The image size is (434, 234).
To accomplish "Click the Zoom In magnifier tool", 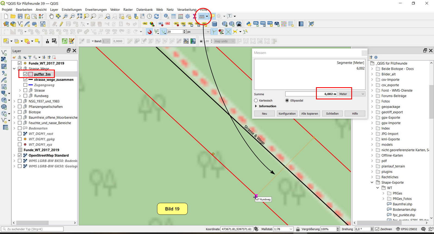I will (65, 17).
